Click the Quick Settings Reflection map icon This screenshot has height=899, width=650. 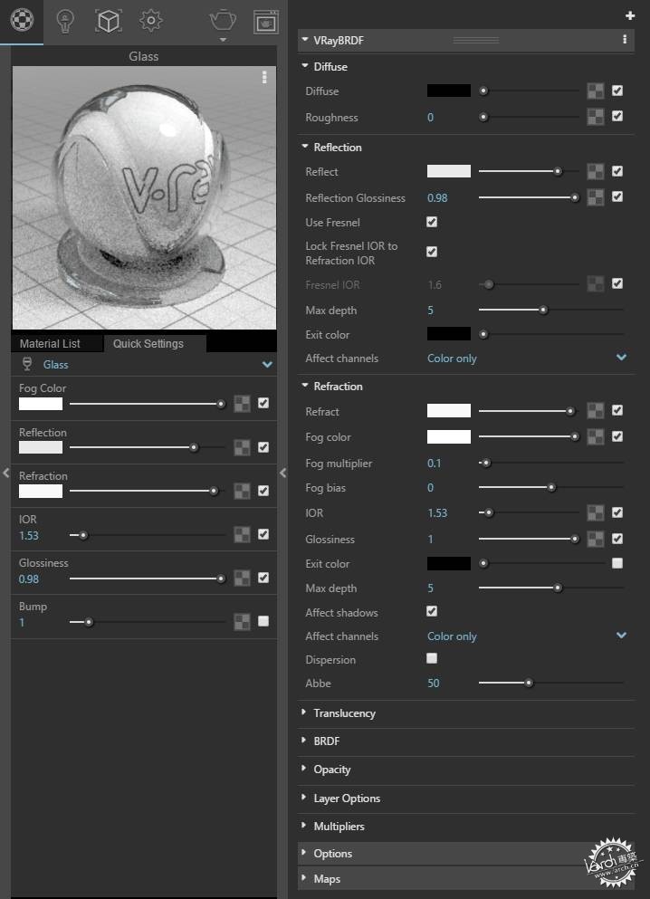pos(242,447)
